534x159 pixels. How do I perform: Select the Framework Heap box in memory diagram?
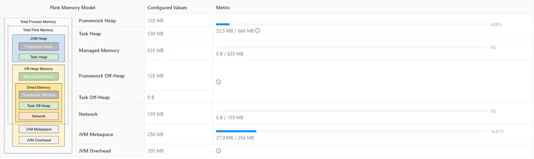tap(39, 47)
